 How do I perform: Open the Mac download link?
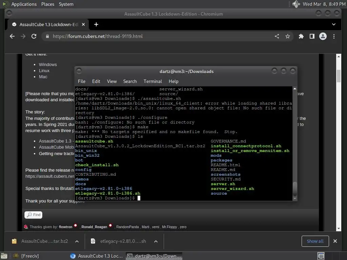(x=43, y=77)
